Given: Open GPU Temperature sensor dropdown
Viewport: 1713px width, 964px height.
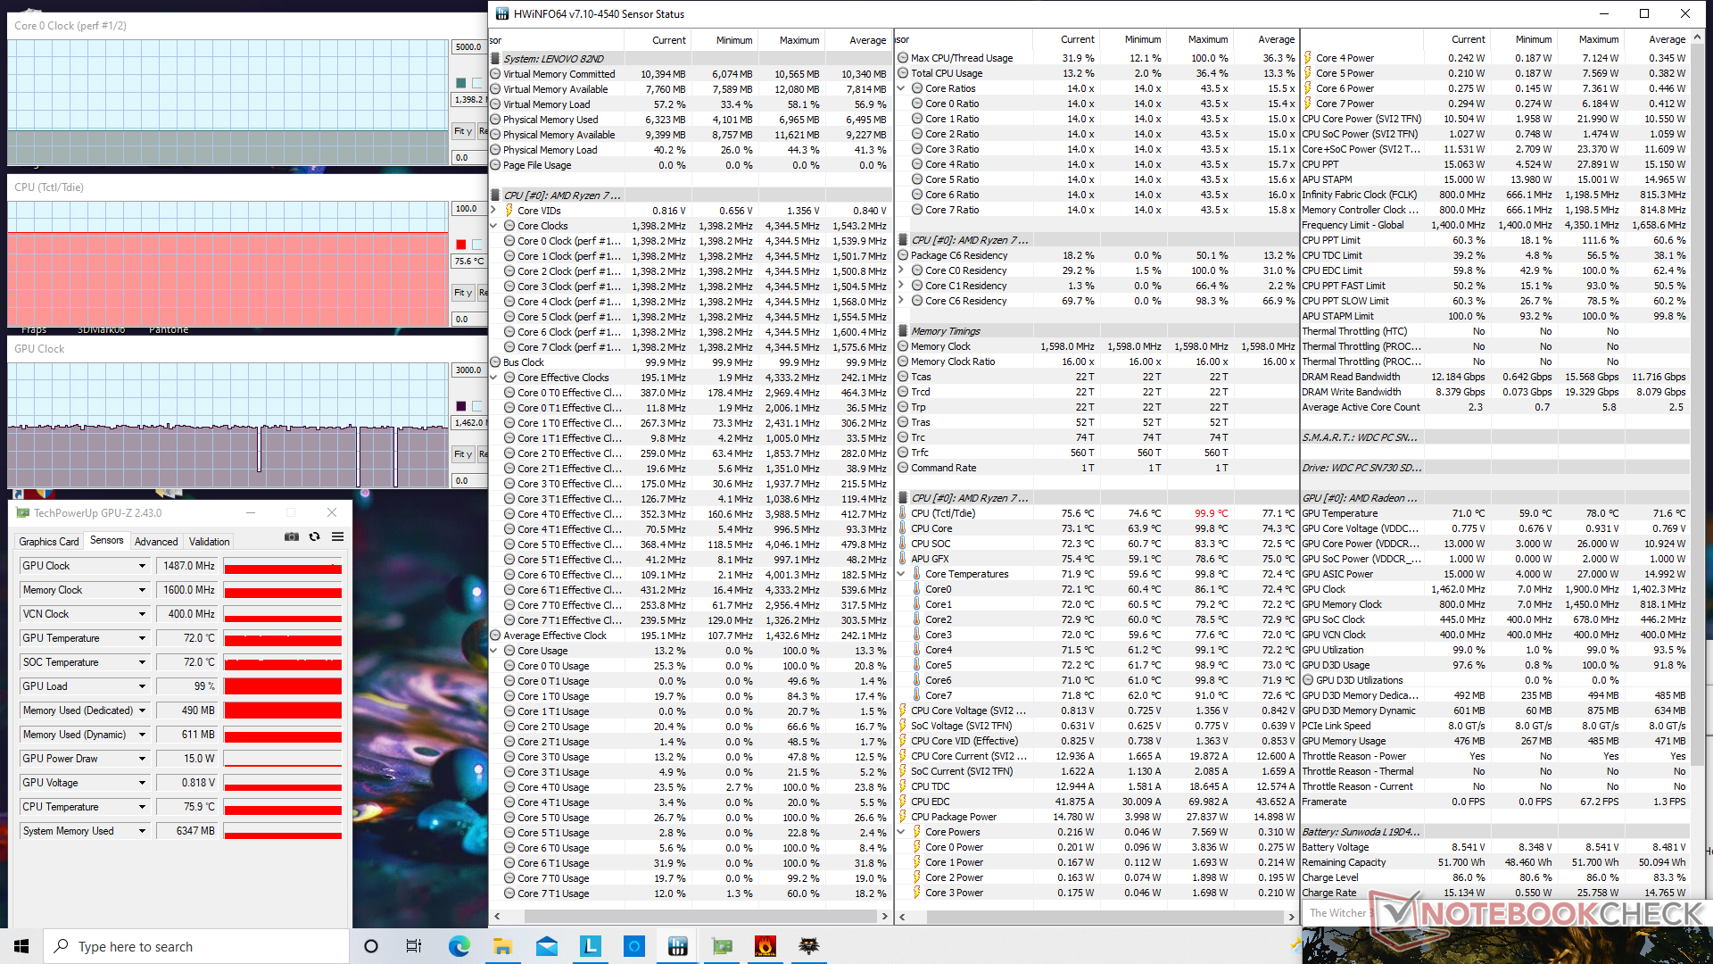Looking at the screenshot, I should [142, 638].
